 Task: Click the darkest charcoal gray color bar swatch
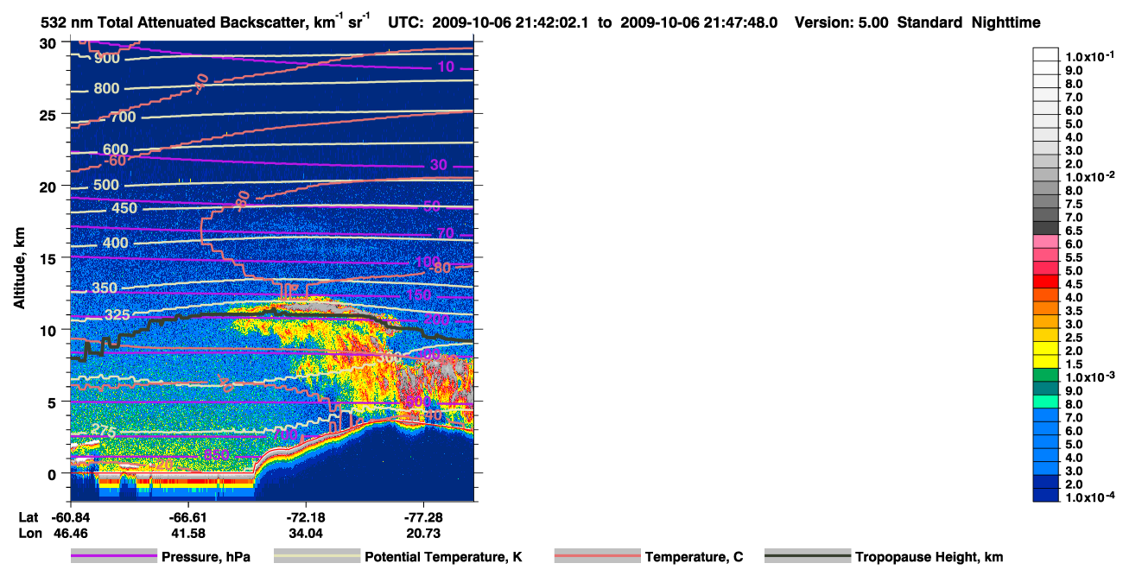click(1045, 229)
